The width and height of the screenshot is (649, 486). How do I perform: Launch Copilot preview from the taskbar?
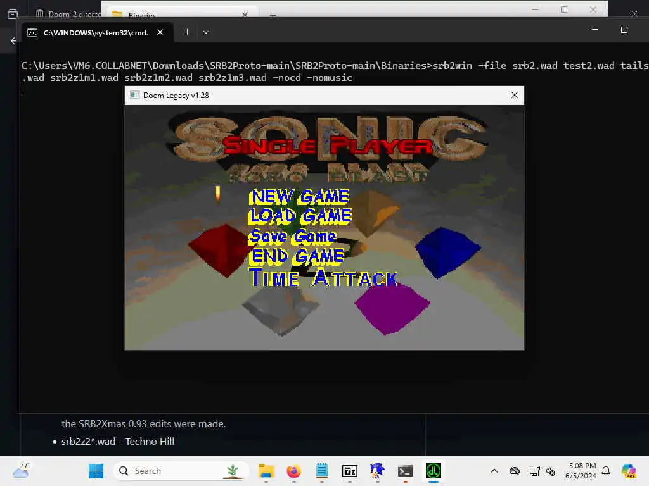coord(629,471)
